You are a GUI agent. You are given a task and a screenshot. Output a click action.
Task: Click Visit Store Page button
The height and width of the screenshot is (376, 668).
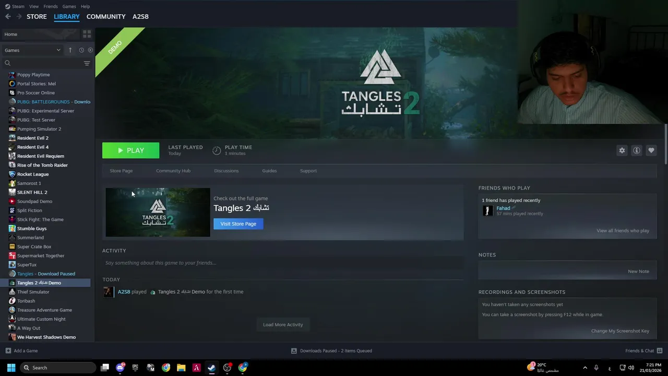click(238, 224)
